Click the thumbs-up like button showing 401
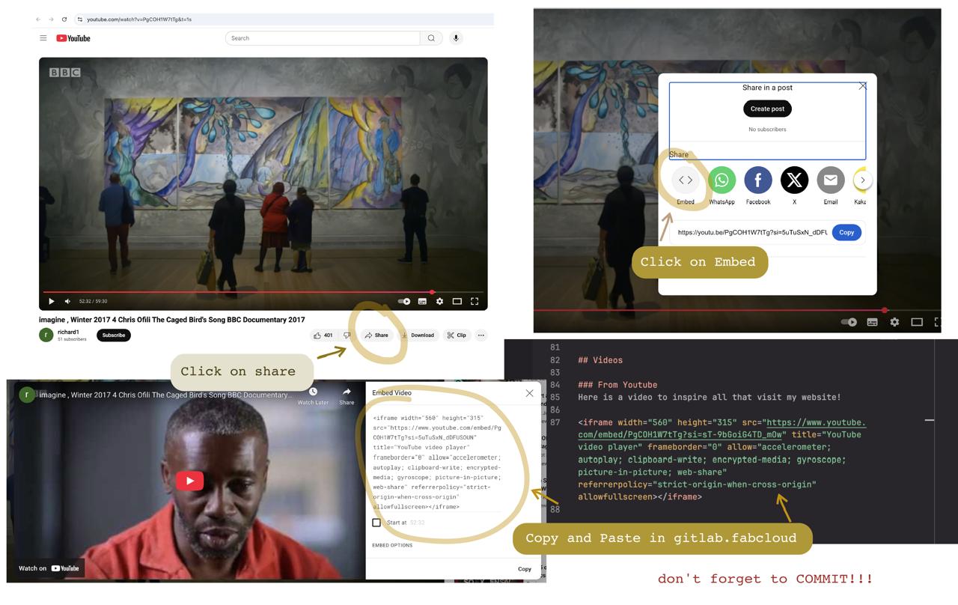This screenshot has width=958, height=605. coord(323,335)
